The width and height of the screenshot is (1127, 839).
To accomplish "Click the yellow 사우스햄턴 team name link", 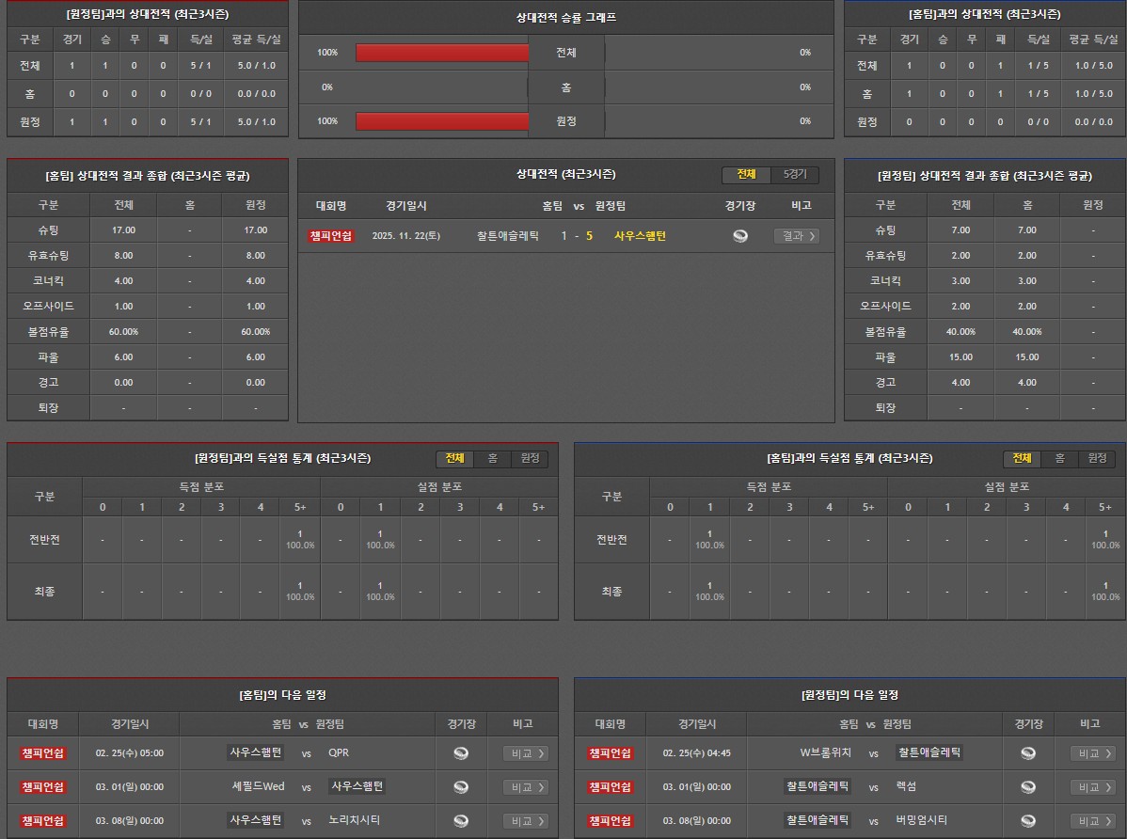I will pyautogui.click(x=640, y=236).
